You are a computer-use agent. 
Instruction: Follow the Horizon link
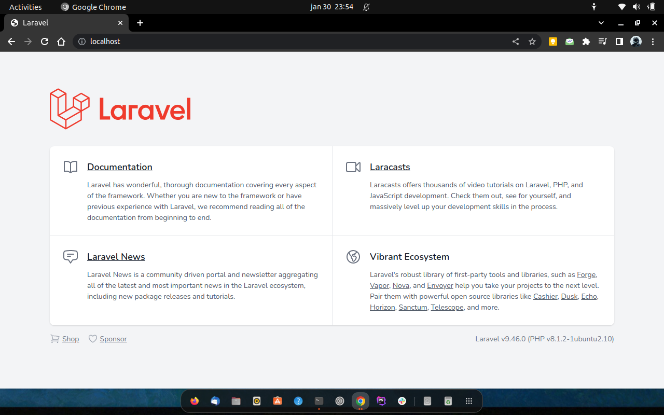(382, 308)
